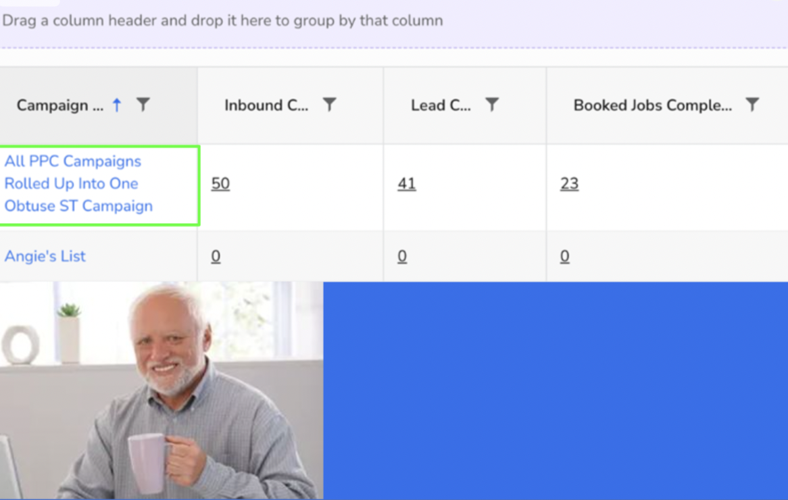Click Angie's List lead count of 0
The image size is (788, 500).
click(402, 256)
